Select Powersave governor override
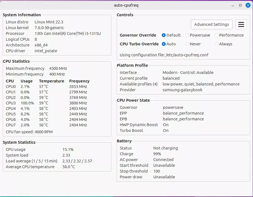 click(198, 35)
